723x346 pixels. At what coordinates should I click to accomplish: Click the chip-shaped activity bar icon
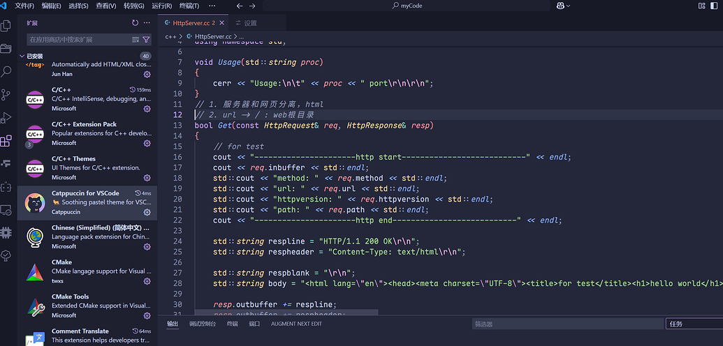click(6, 232)
